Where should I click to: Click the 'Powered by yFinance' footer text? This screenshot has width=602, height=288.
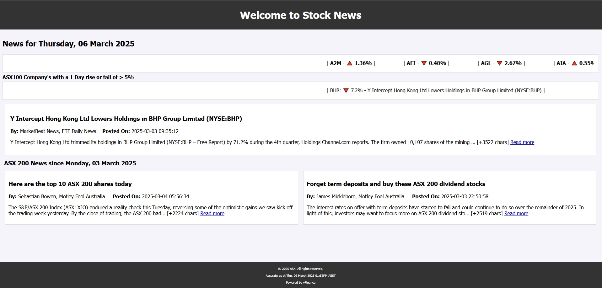click(301, 282)
